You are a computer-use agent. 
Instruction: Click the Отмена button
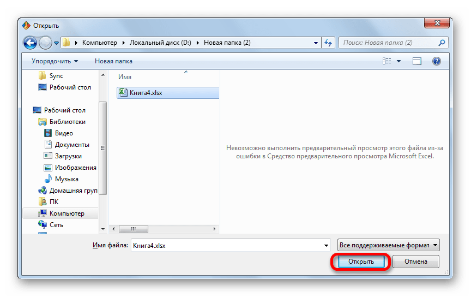(416, 262)
